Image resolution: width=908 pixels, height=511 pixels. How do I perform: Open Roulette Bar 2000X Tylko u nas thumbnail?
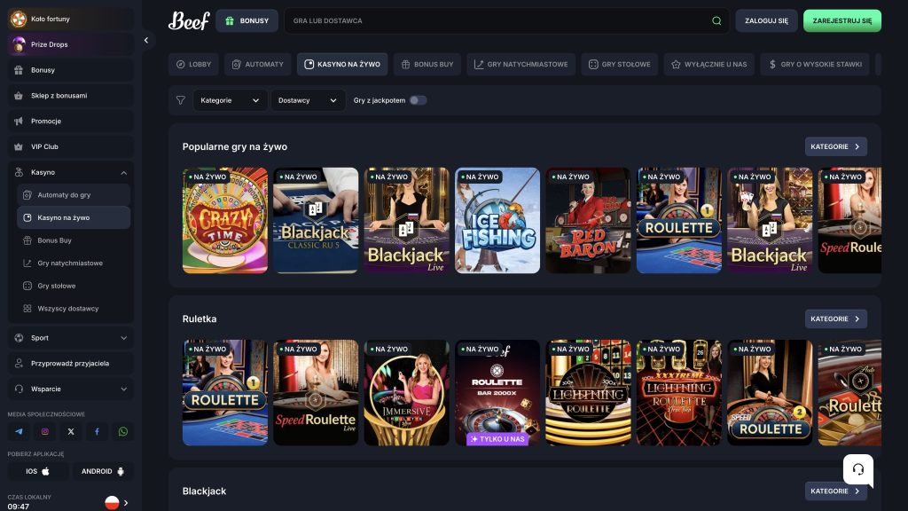[497, 393]
